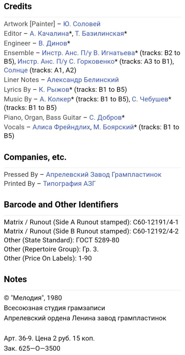Open lyrics credit link К. Рыжов
The image size is (185, 355).
tap(54, 90)
